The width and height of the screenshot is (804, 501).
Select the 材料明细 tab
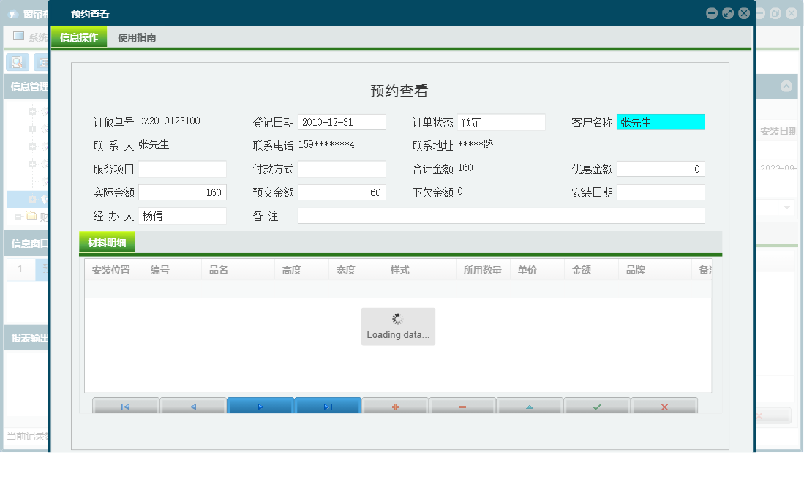point(107,242)
